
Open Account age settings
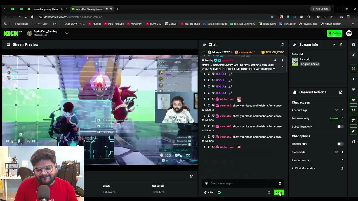click(318, 110)
